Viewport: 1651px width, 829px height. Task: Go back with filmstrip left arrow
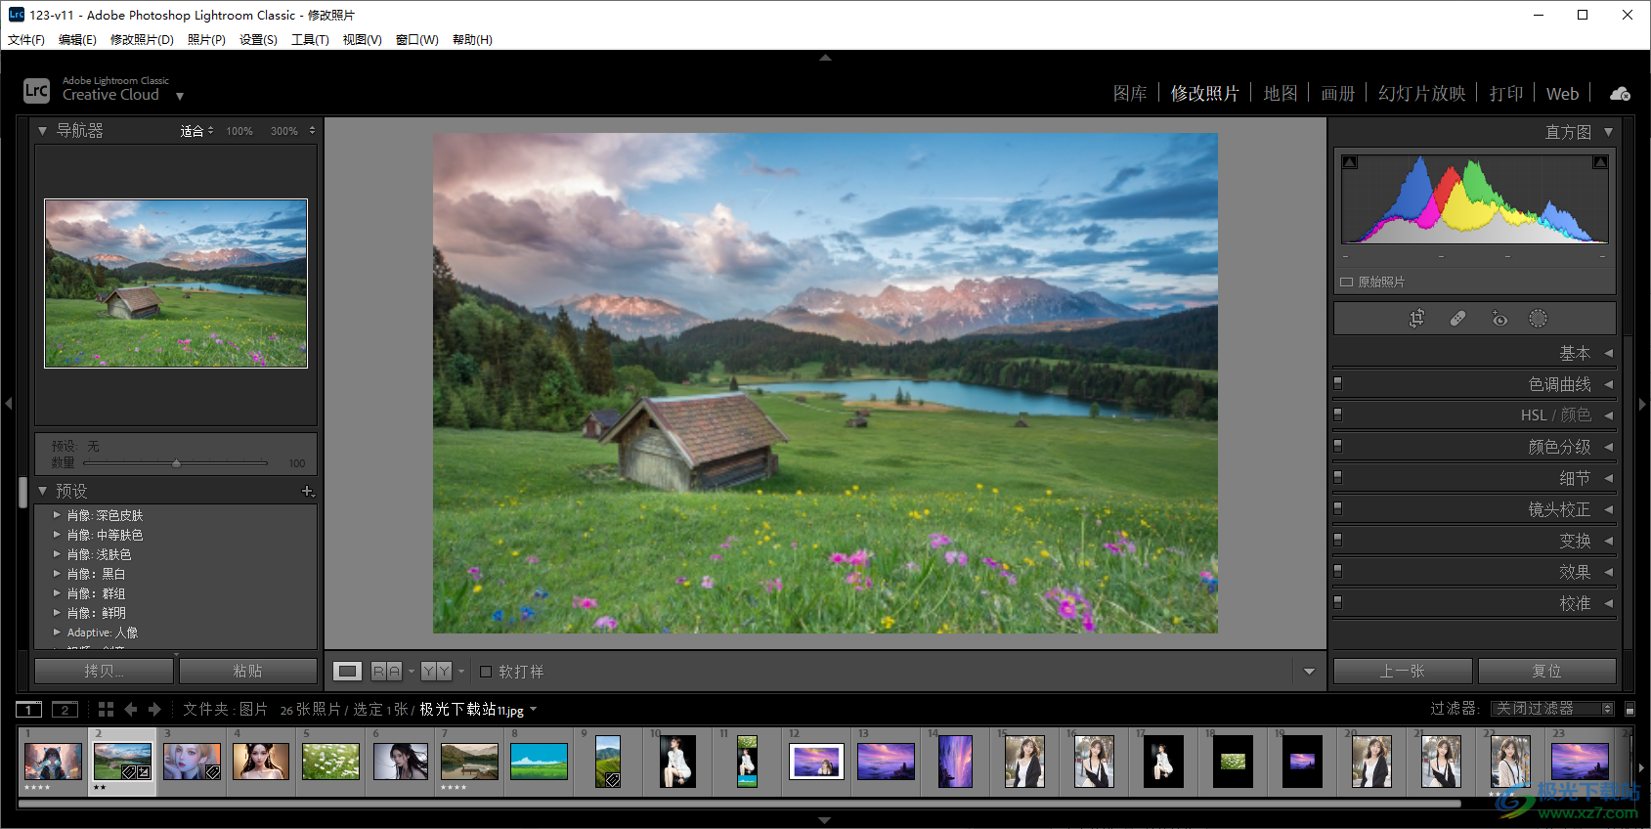(x=130, y=709)
